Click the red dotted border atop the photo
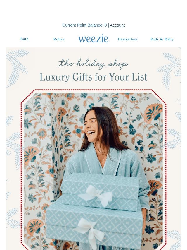187x250 pixels. point(93,90)
